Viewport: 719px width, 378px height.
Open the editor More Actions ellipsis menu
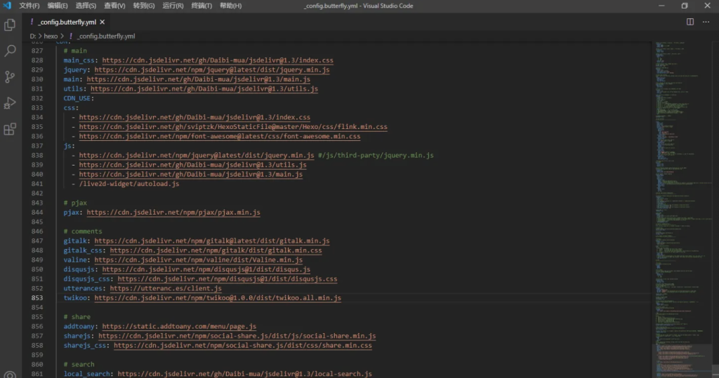[706, 22]
